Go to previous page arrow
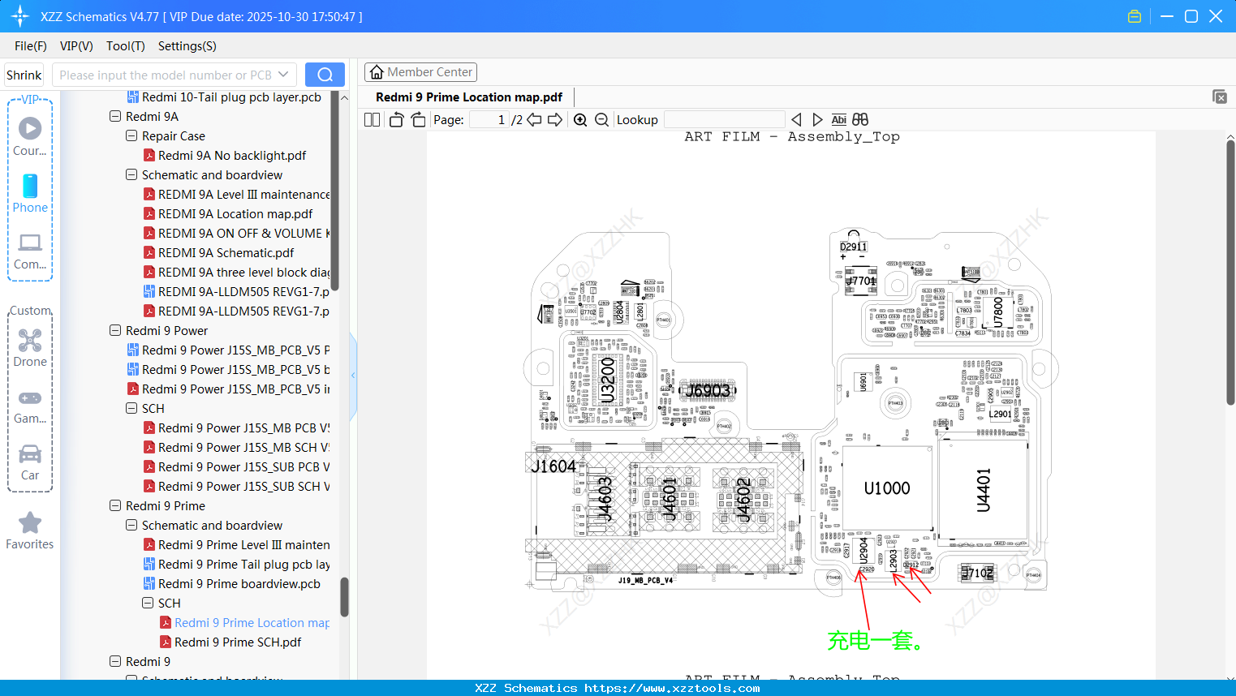Image resolution: width=1236 pixels, height=696 pixels. (534, 119)
